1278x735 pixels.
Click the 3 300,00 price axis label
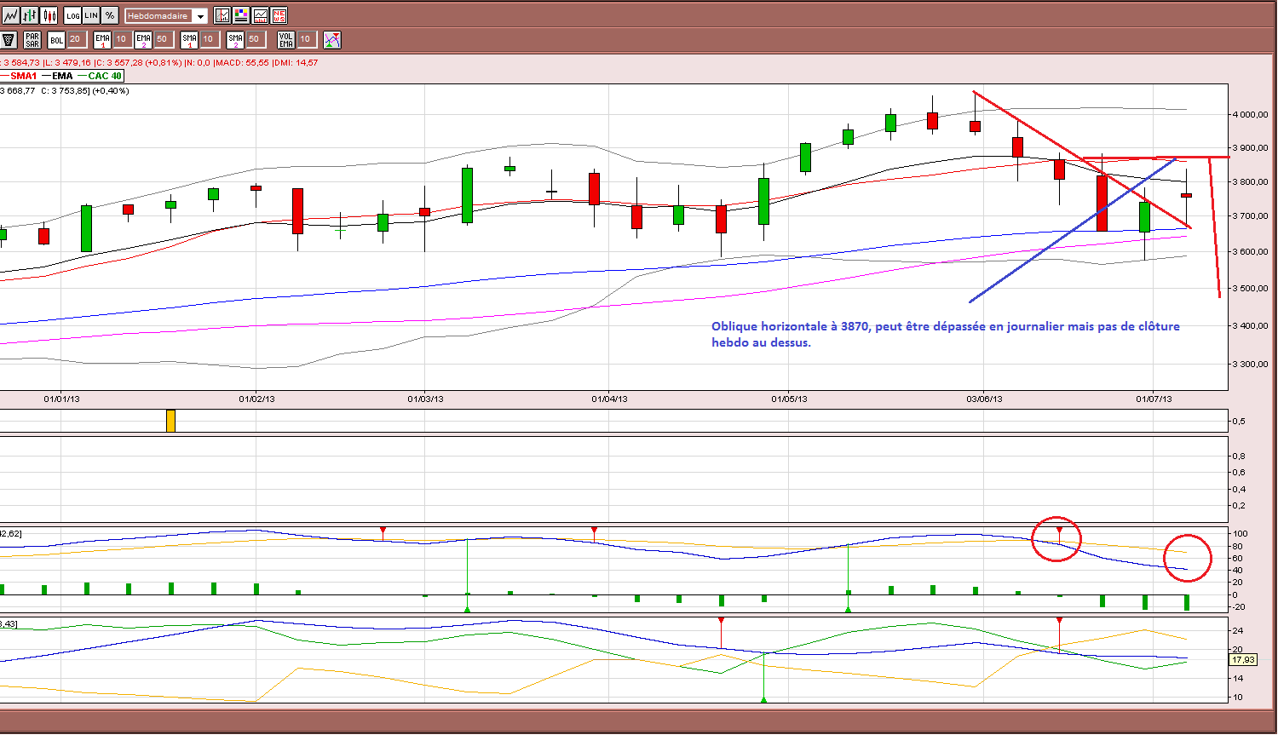pyautogui.click(x=1250, y=365)
